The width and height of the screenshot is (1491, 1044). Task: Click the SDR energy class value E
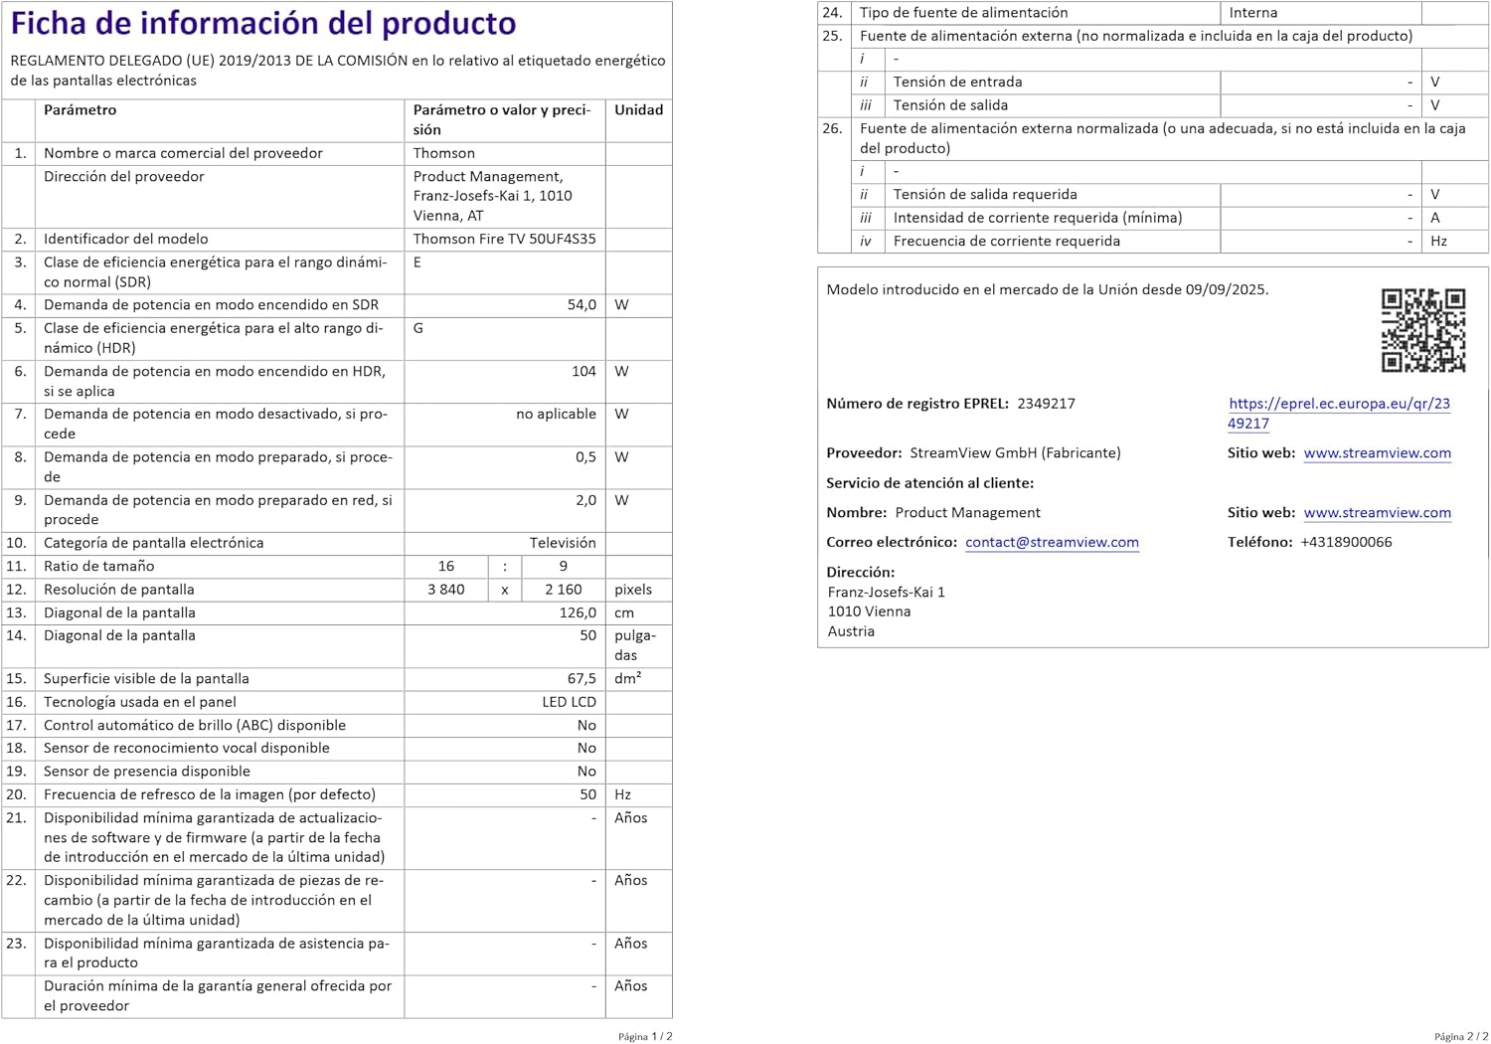[x=417, y=262]
